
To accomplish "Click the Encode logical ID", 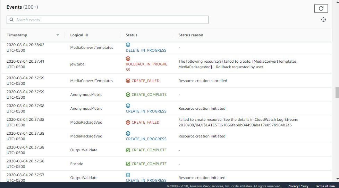I will 77,164.
